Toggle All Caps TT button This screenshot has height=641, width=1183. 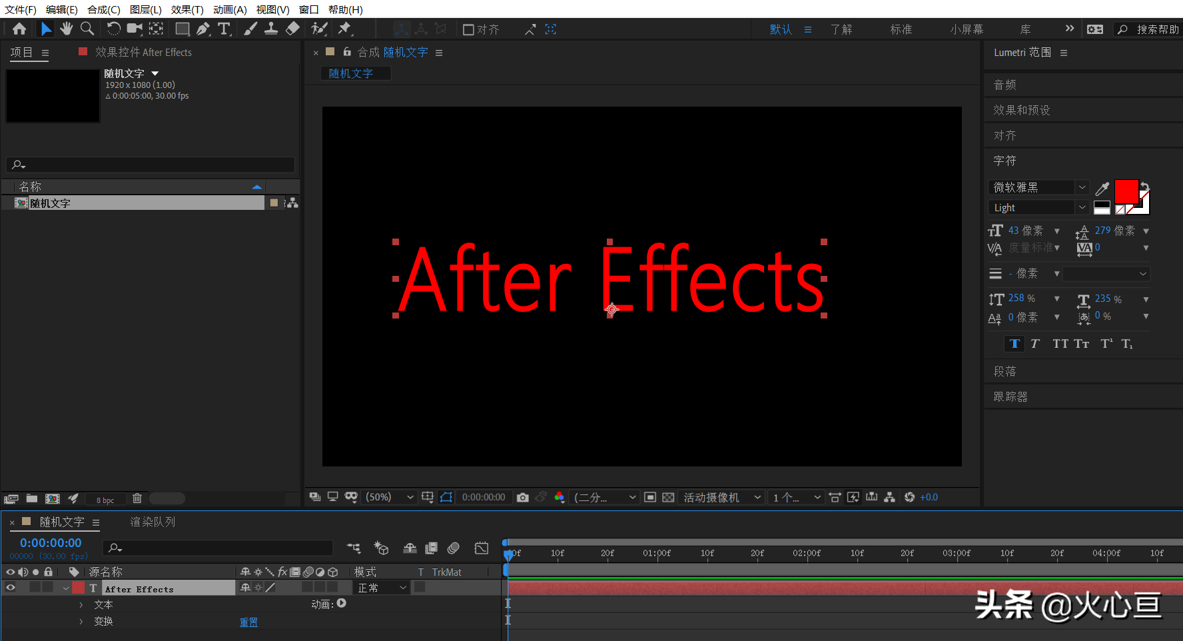click(1060, 344)
